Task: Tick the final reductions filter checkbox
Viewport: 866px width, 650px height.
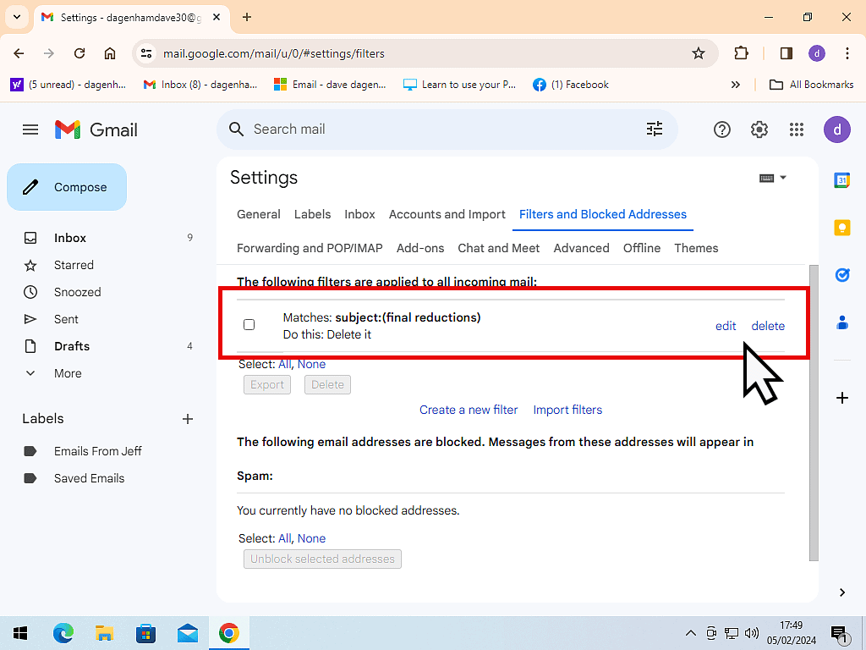Action: click(249, 325)
